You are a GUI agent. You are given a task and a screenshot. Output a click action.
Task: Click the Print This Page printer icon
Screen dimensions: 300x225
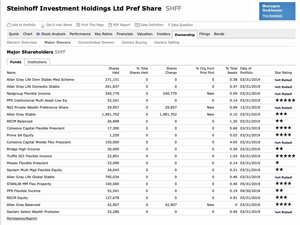pos(78,25)
